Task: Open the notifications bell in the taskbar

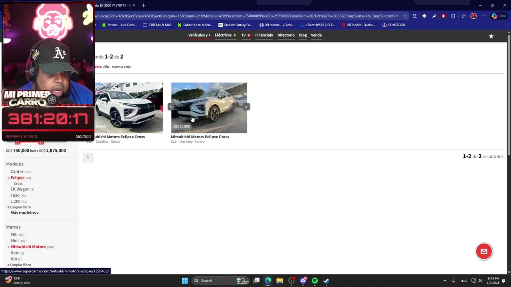Action: 503,281
